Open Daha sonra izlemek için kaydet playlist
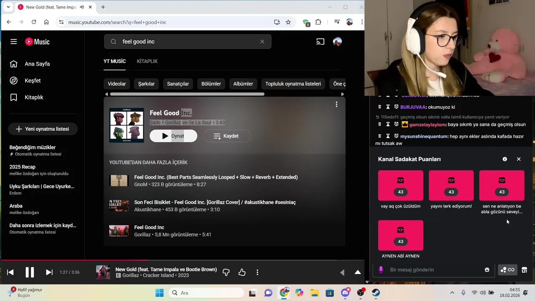The width and height of the screenshot is (535, 301). (43, 228)
